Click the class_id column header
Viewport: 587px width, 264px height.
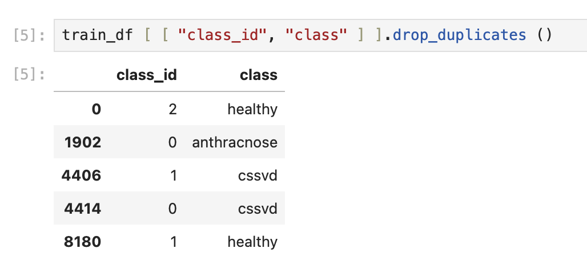pos(146,75)
